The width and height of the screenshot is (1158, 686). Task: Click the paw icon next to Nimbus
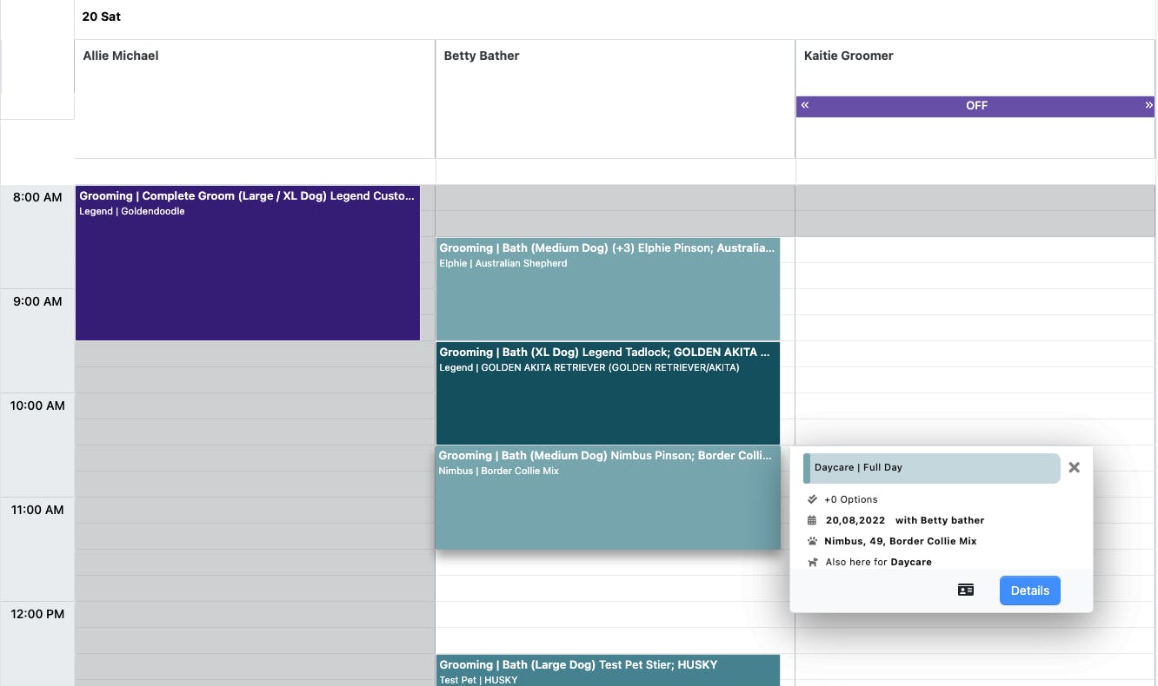tap(812, 541)
